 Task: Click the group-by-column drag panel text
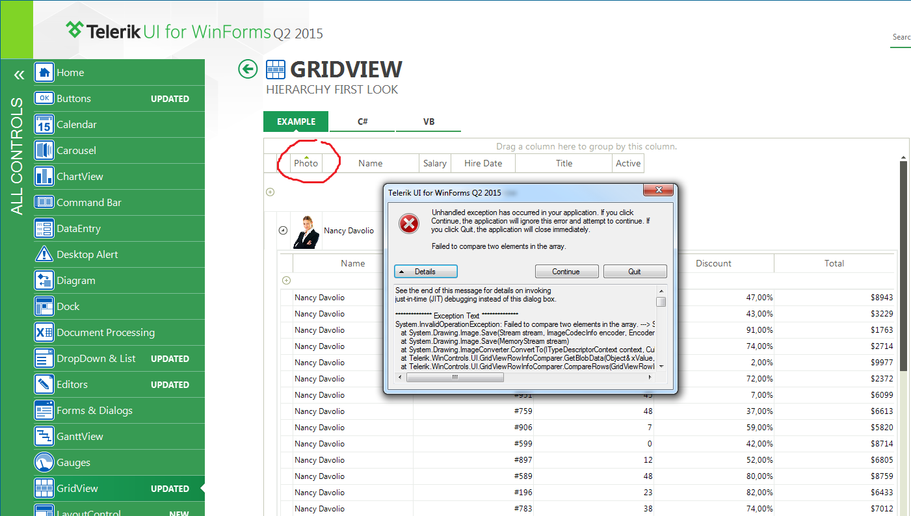tap(586, 146)
